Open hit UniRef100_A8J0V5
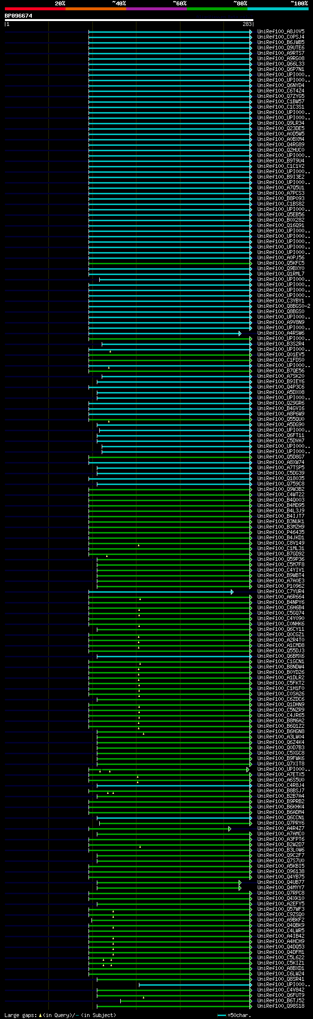Screen dimensions: 313x1019 point(281,31)
